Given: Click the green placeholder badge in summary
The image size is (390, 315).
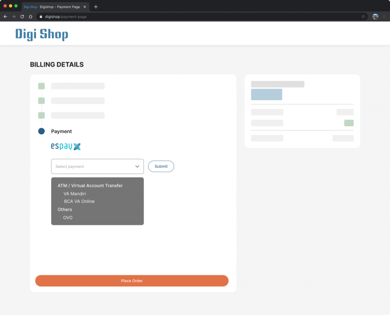Looking at the screenshot, I should click(x=349, y=123).
